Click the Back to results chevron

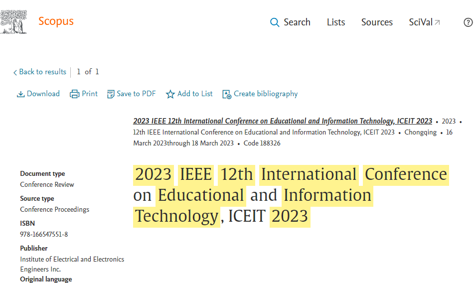pyautogui.click(x=15, y=72)
